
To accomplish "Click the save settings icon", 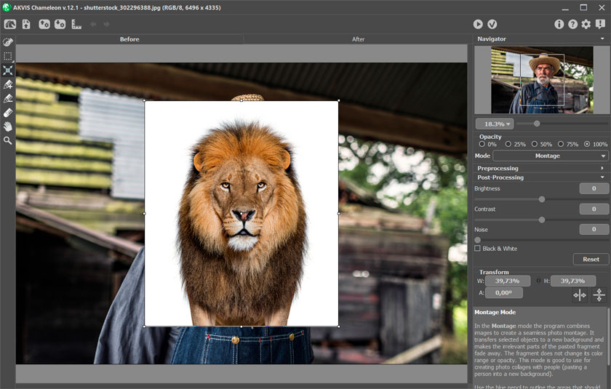I will pos(60,24).
